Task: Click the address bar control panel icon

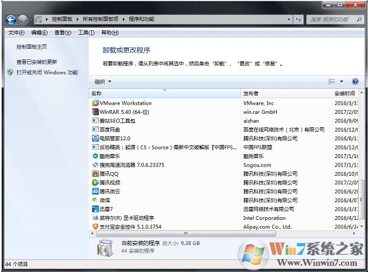Action: tap(39, 19)
